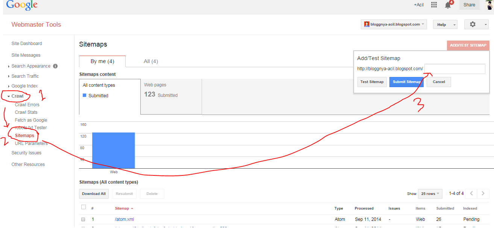
Task: Go to next page arrow
Action: (483, 193)
